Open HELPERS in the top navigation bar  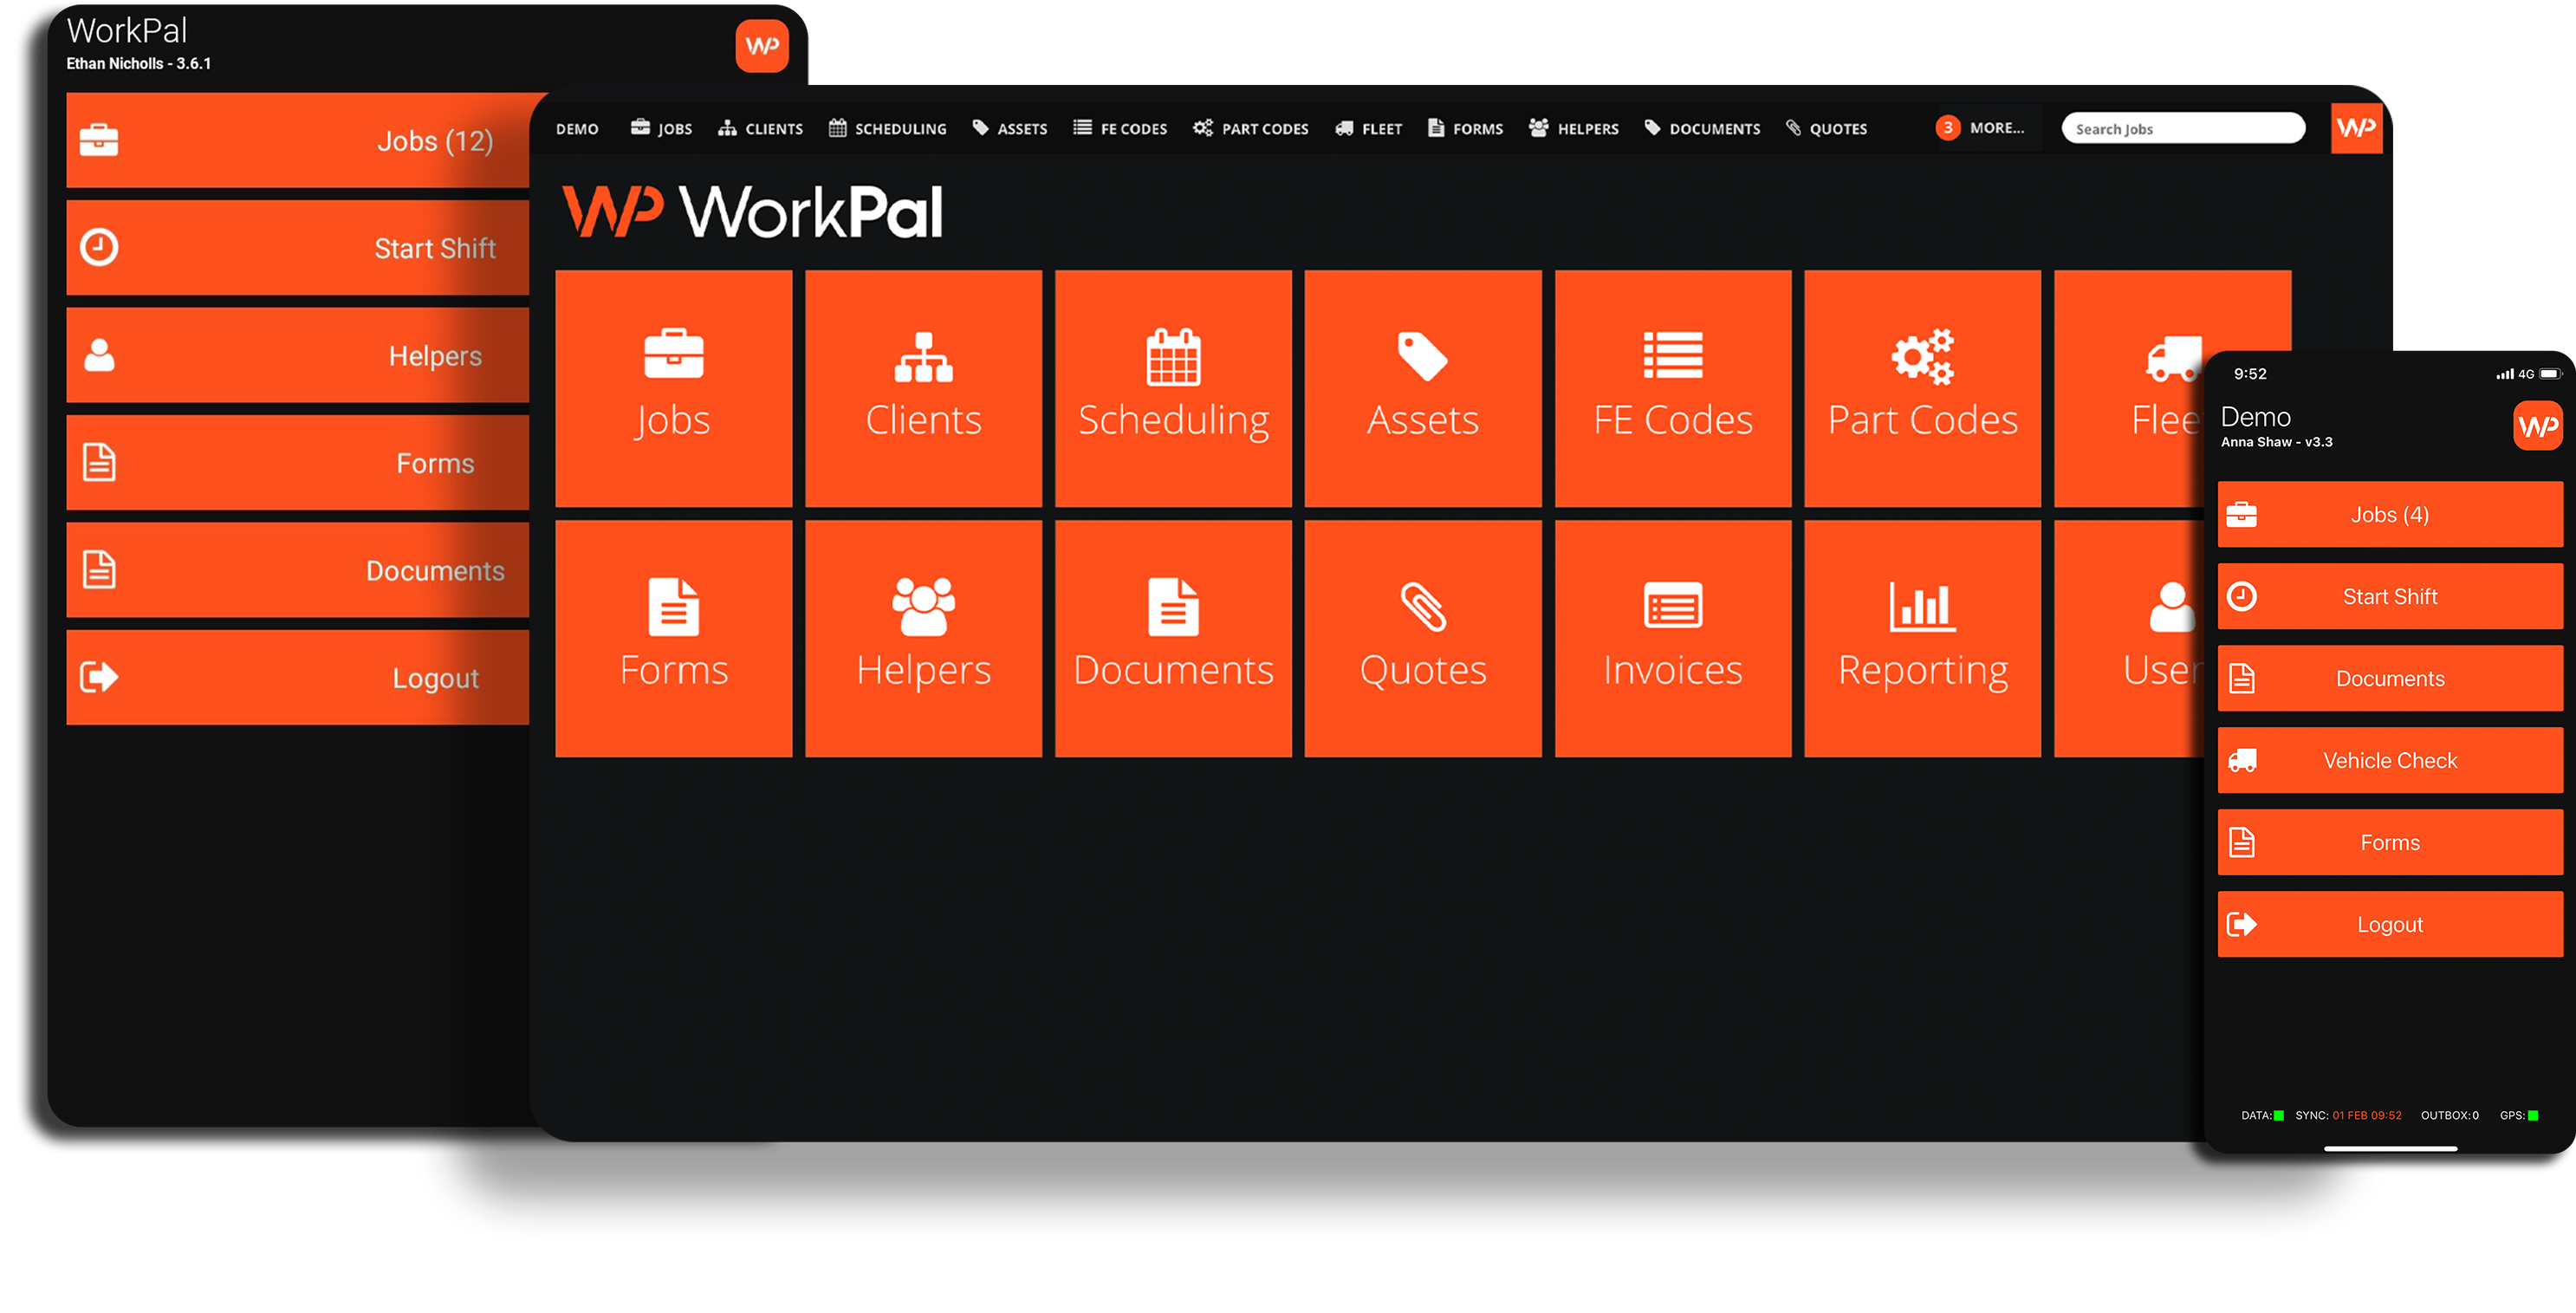[1573, 129]
